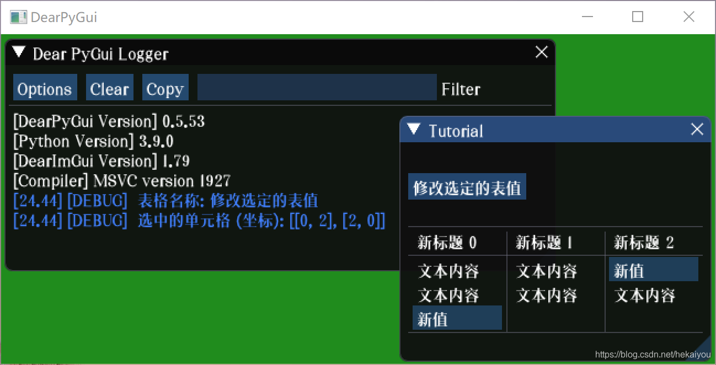
Task: Close the DearPyGui OS window
Action: pos(688,17)
